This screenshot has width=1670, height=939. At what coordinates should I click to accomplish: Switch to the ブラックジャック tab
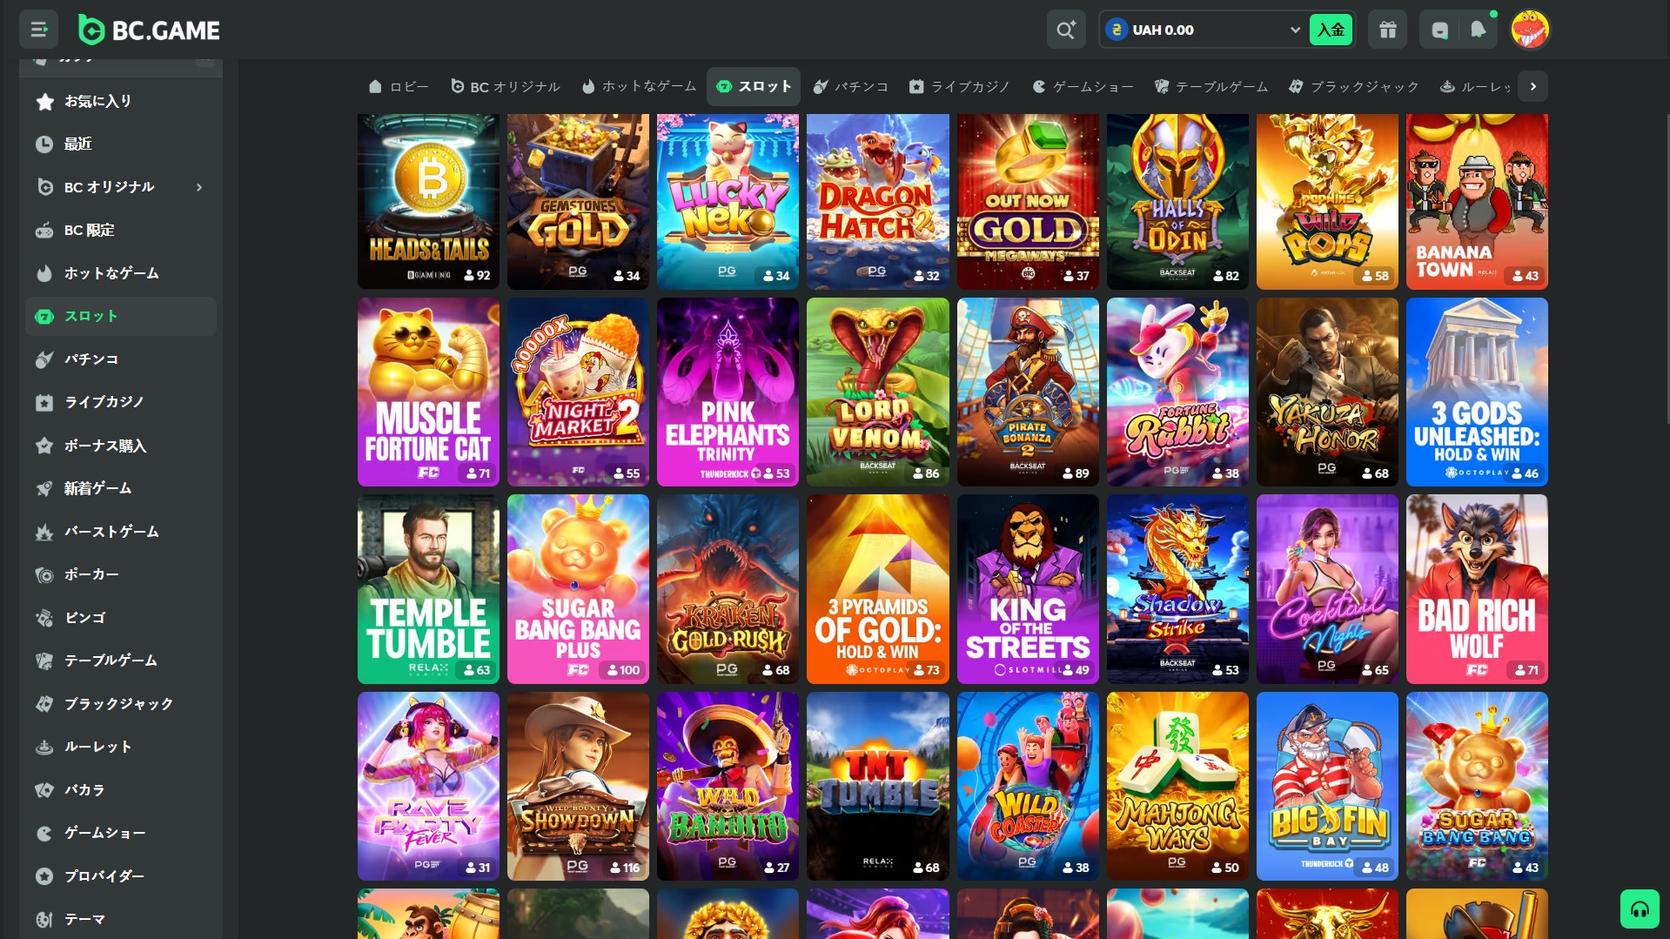pos(1354,86)
